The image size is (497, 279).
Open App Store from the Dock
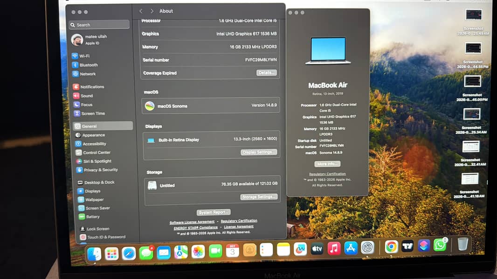click(351, 248)
